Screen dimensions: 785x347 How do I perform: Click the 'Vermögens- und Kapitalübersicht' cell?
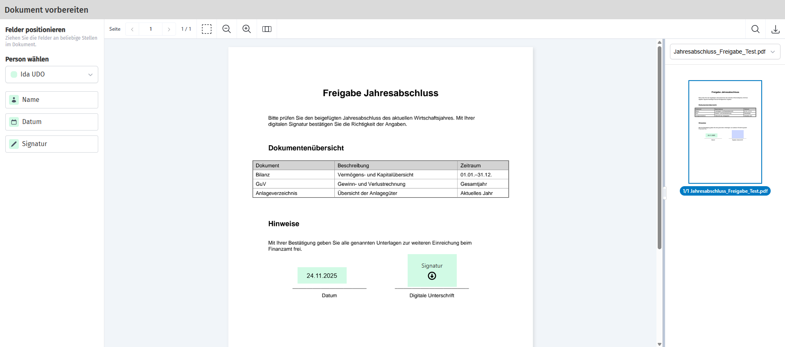pos(396,175)
